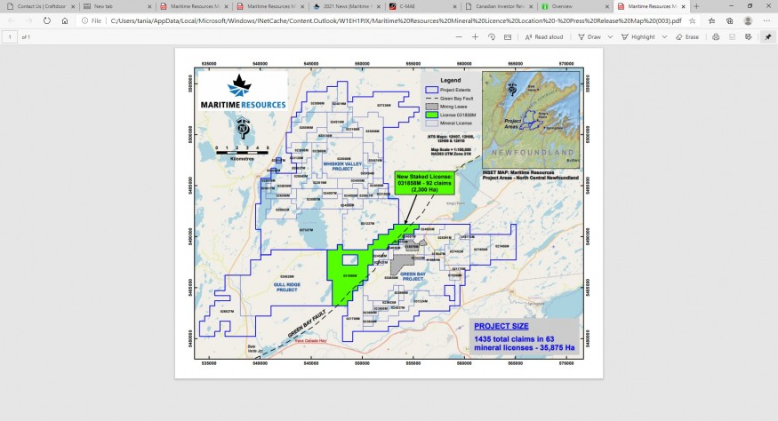The width and height of the screenshot is (778, 421).
Task: Click the north arrow compass symbol
Action: click(x=243, y=128)
